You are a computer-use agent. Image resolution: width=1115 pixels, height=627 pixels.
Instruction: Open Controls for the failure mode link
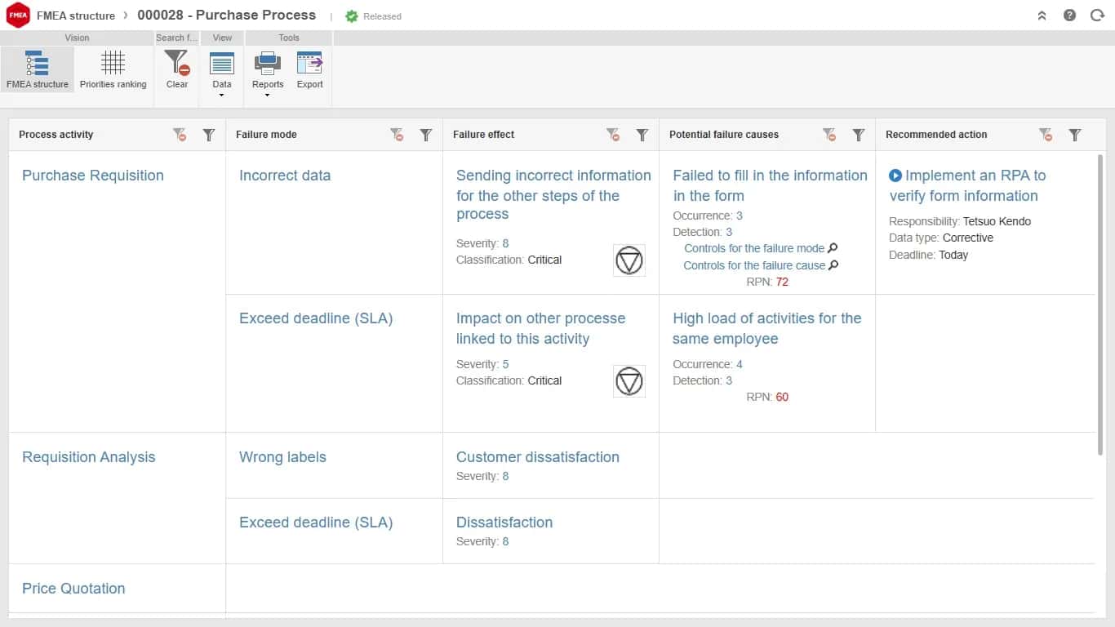point(754,248)
